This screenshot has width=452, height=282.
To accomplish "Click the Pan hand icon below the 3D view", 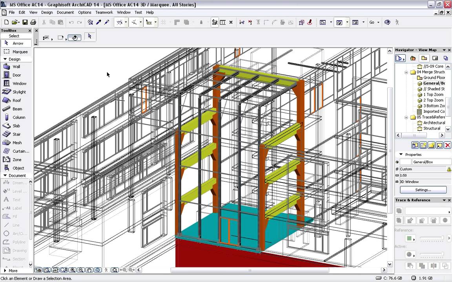I will tap(89, 270).
